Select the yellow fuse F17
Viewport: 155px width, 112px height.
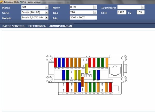point(80,75)
